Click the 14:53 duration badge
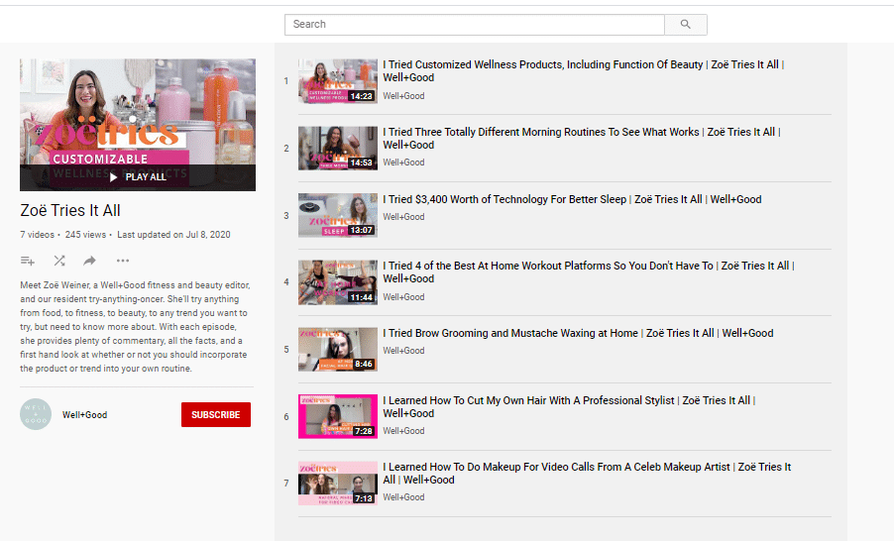 pos(362,163)
